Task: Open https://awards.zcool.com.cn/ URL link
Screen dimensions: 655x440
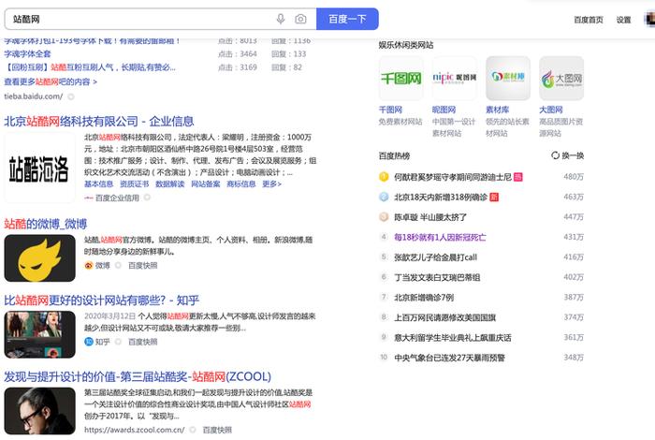Action: pyautogui.click(x=135, y=430)
